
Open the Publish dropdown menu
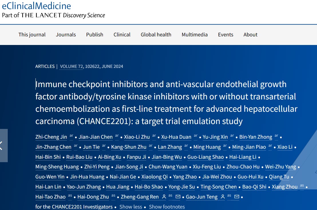tap(95, 35)
